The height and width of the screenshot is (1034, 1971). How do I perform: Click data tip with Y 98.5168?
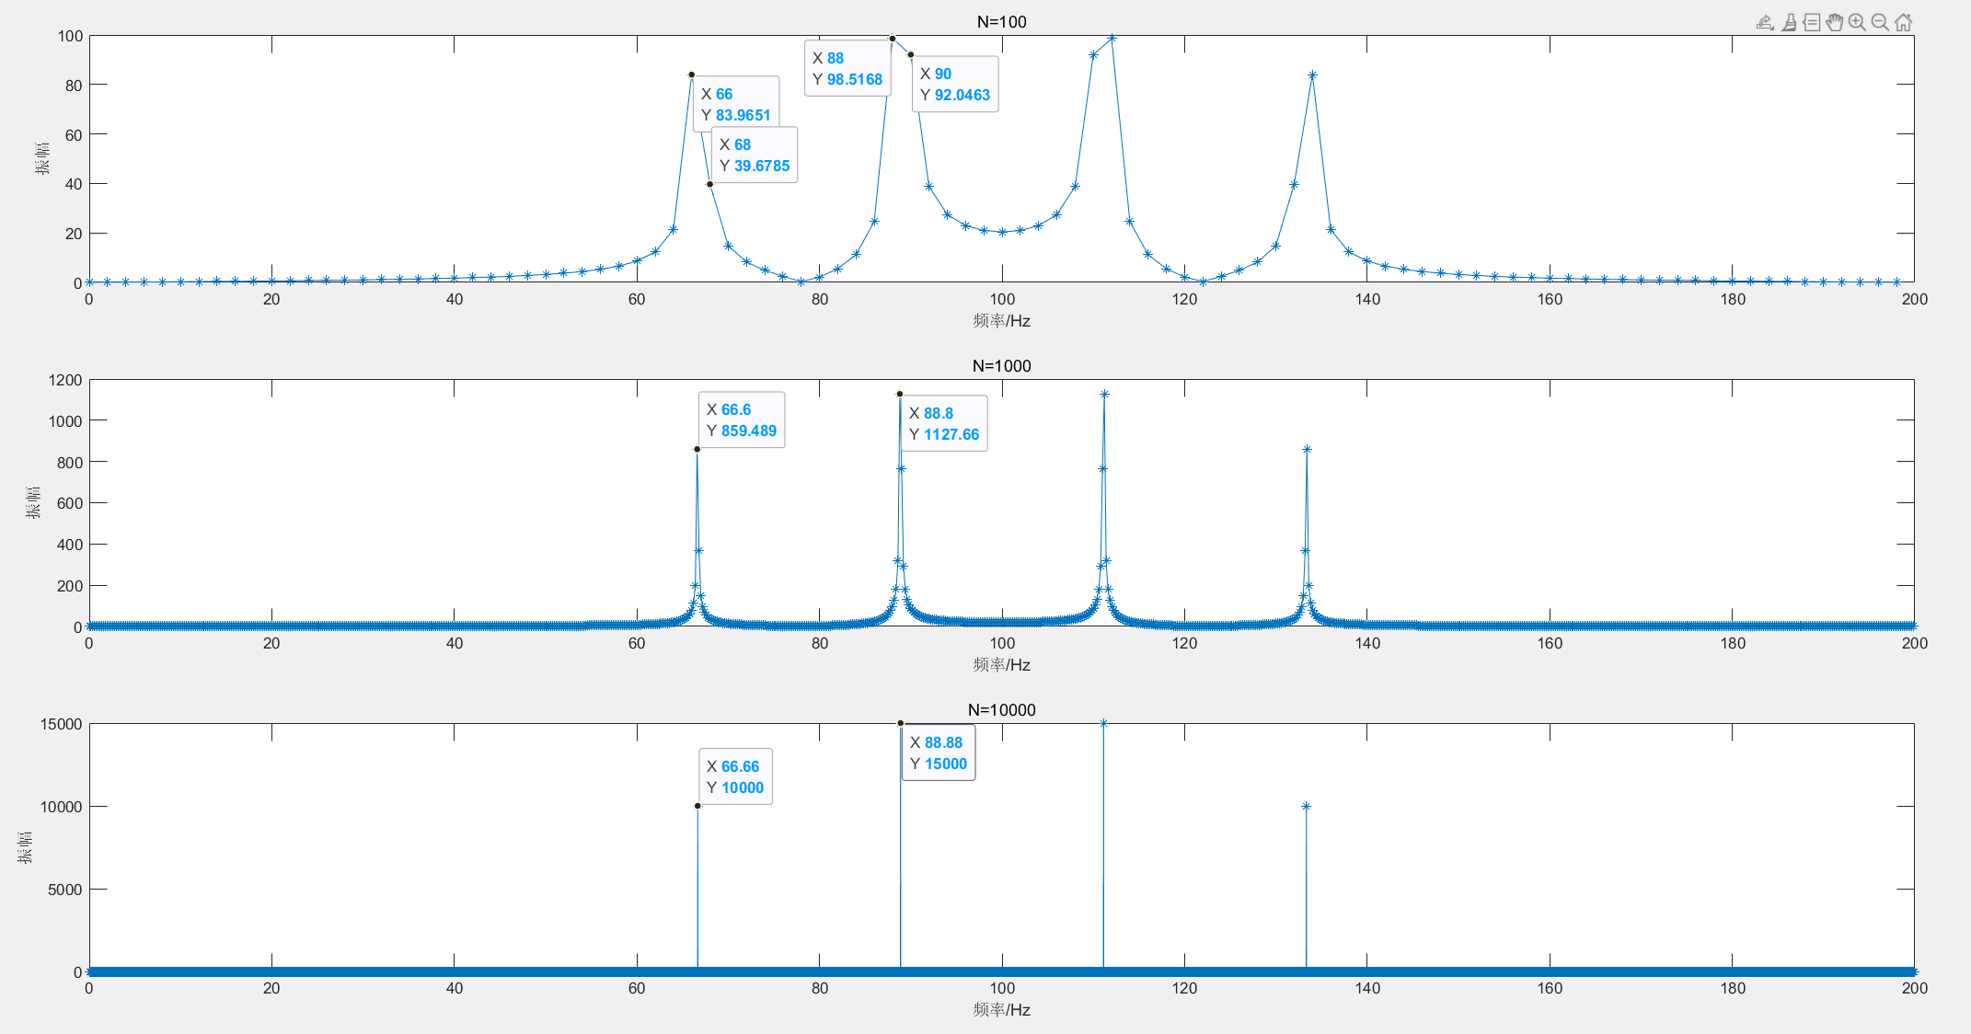847,69
